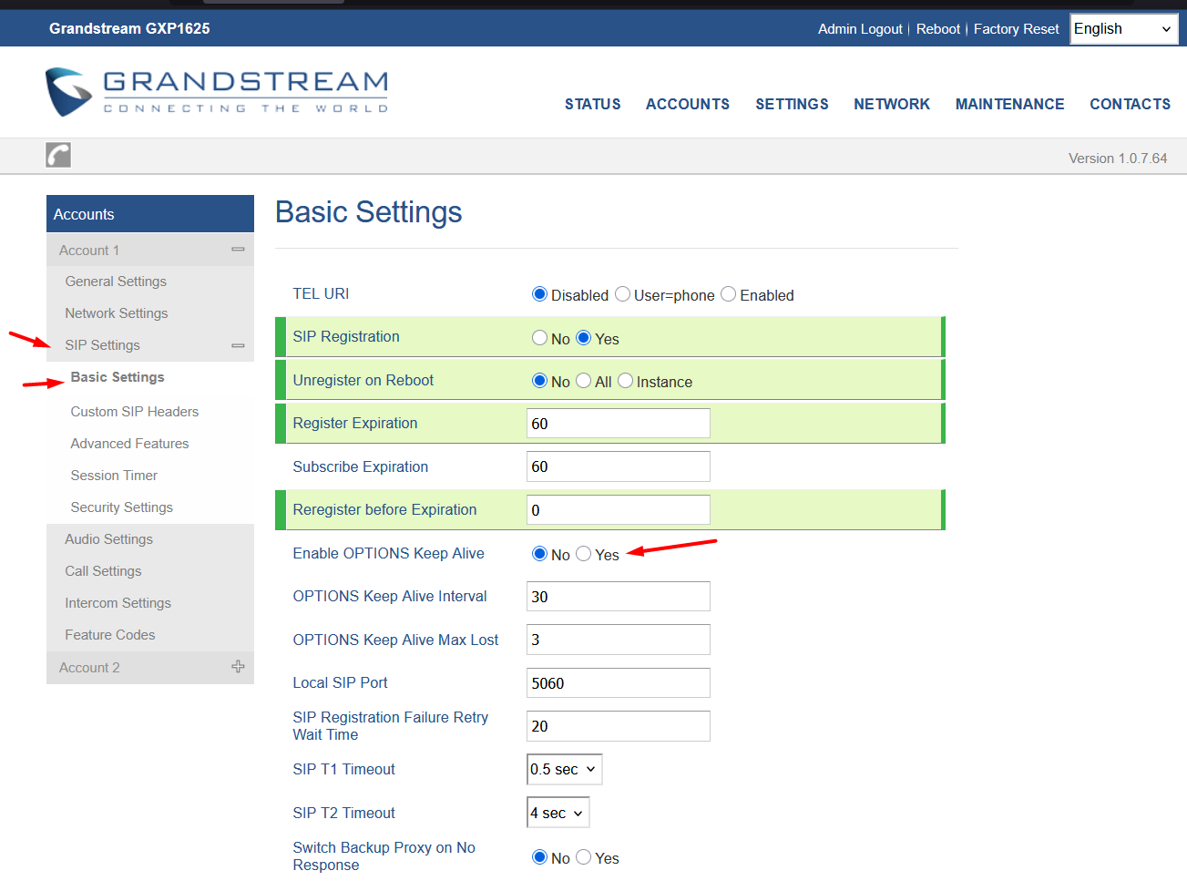The width and height of the screenshot is (1187, 881).
Task: Click the Factory Reset link
Action: [1016, 29]
